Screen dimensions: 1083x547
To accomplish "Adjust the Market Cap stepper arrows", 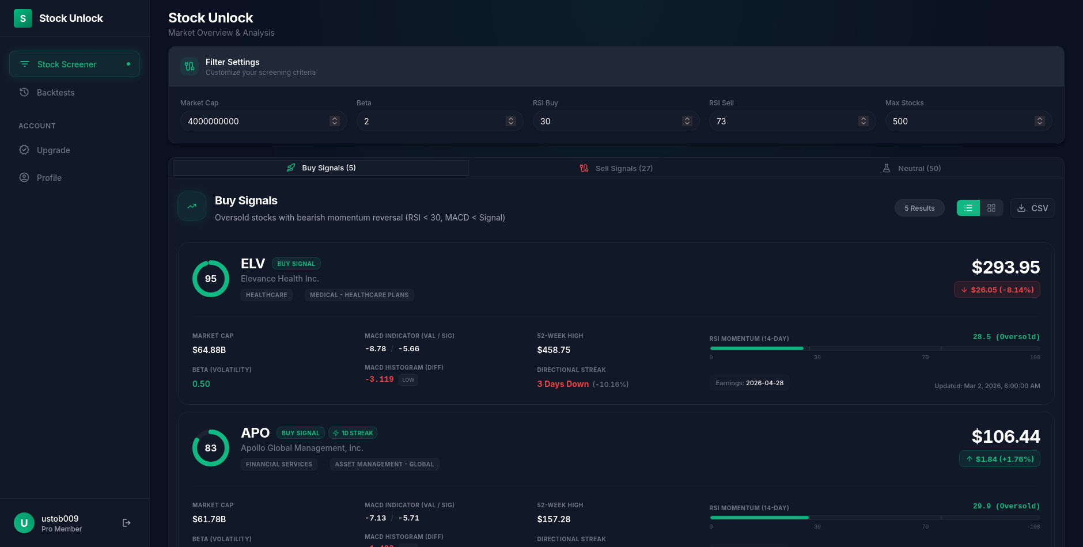I will point(334,121).
